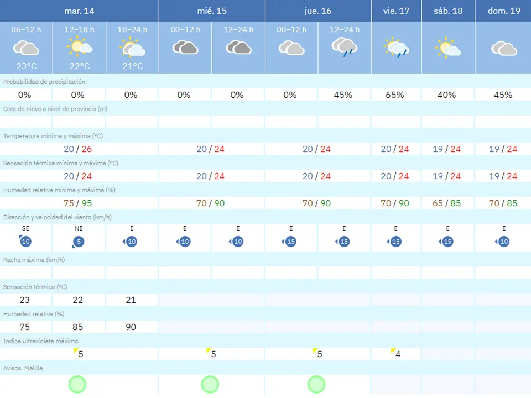Click the partly cloudy icon for 18–24 h
This screenshot has width=531, height=398.
coord(132,47)
